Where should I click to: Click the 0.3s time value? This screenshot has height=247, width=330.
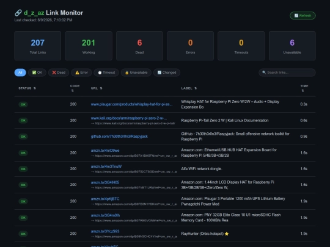pos(304,104)
